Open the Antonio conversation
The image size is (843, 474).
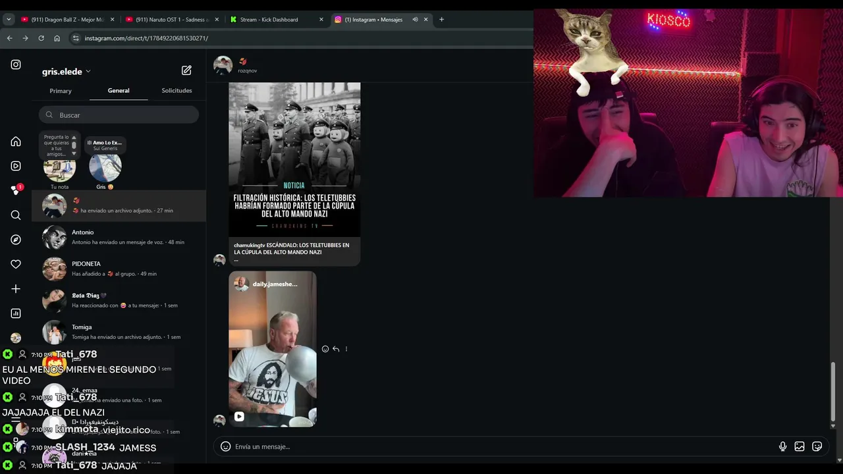click(x=119, y=237)
